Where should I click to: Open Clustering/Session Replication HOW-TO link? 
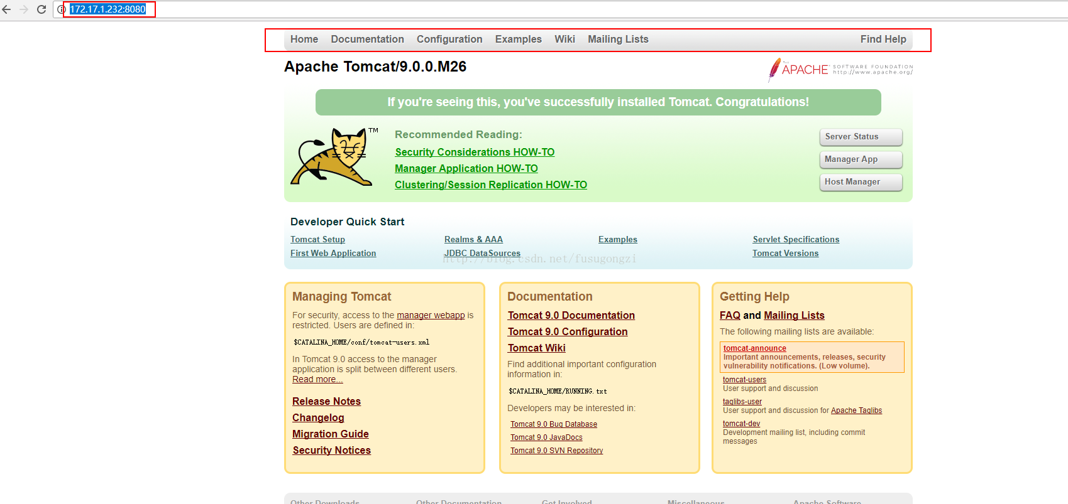click(491, 185)
